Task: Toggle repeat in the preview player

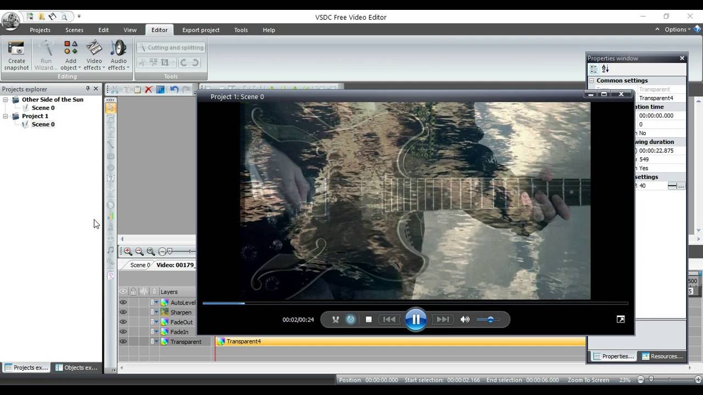Action: coord(351,319)
